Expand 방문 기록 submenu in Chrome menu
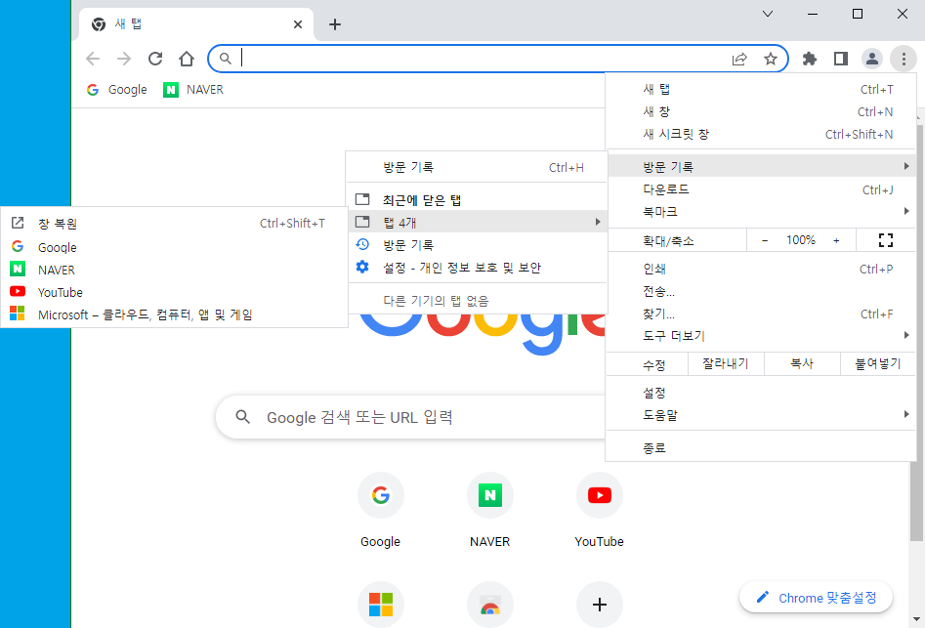The image size is (925, 628). tap(761, 166)
